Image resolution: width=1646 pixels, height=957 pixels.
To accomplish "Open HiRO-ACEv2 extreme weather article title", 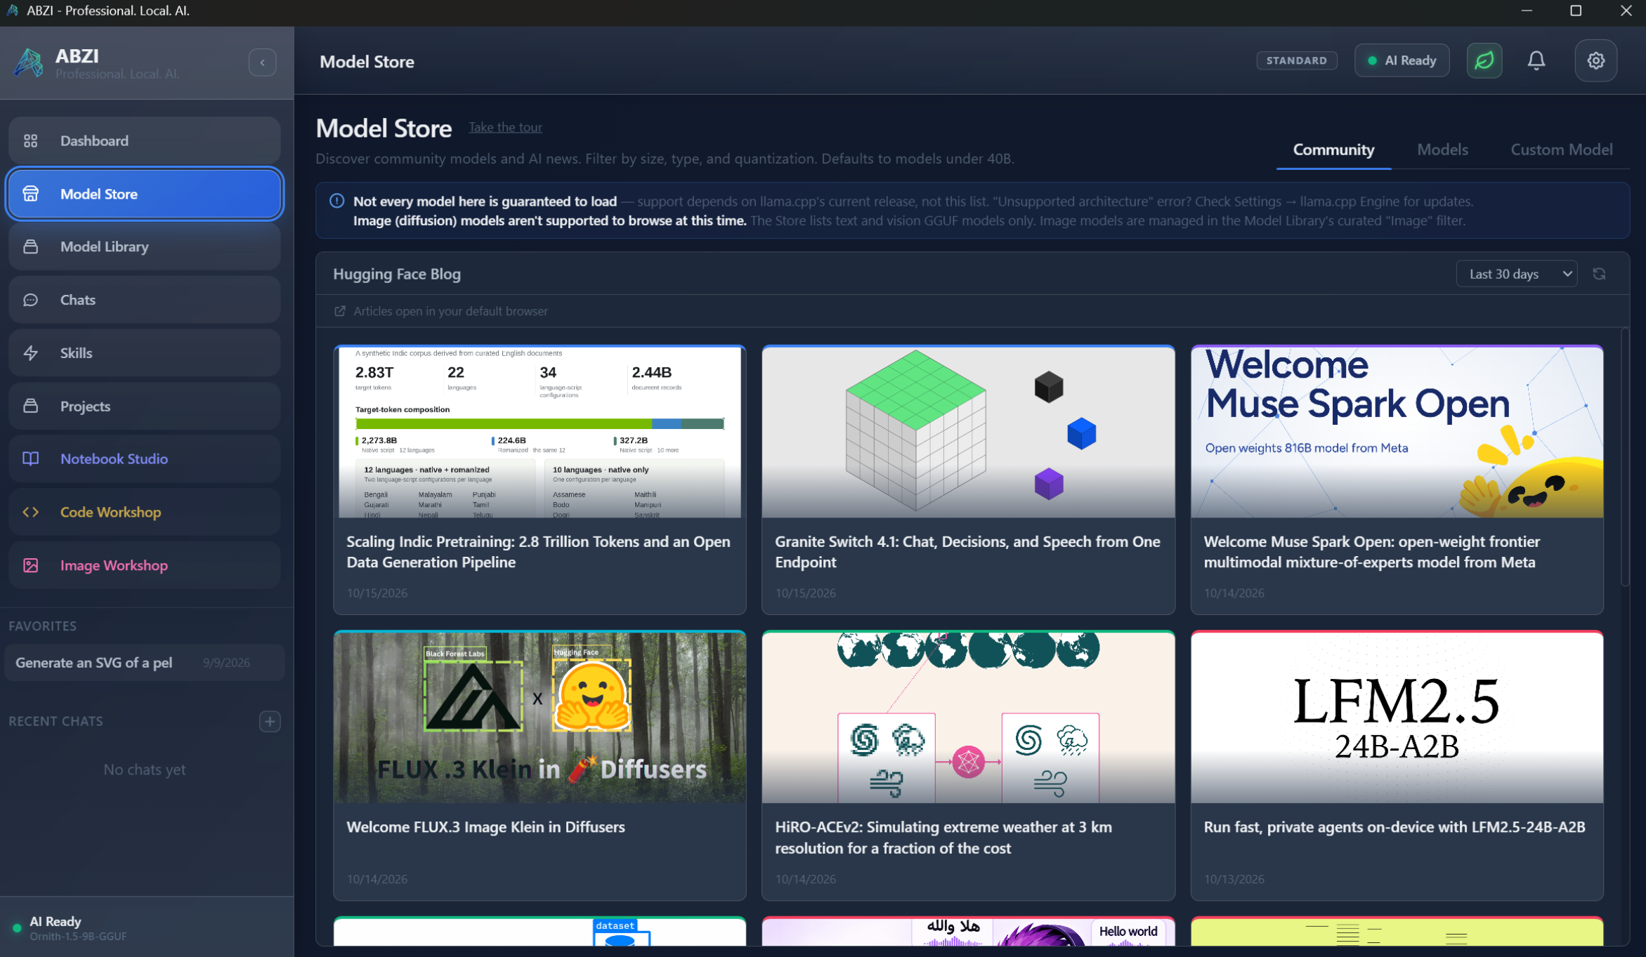I will (x=943, y=838).
